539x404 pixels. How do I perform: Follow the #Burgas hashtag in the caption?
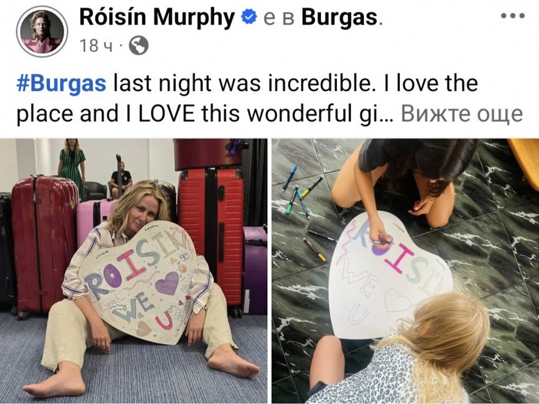[x=61, y=83]
